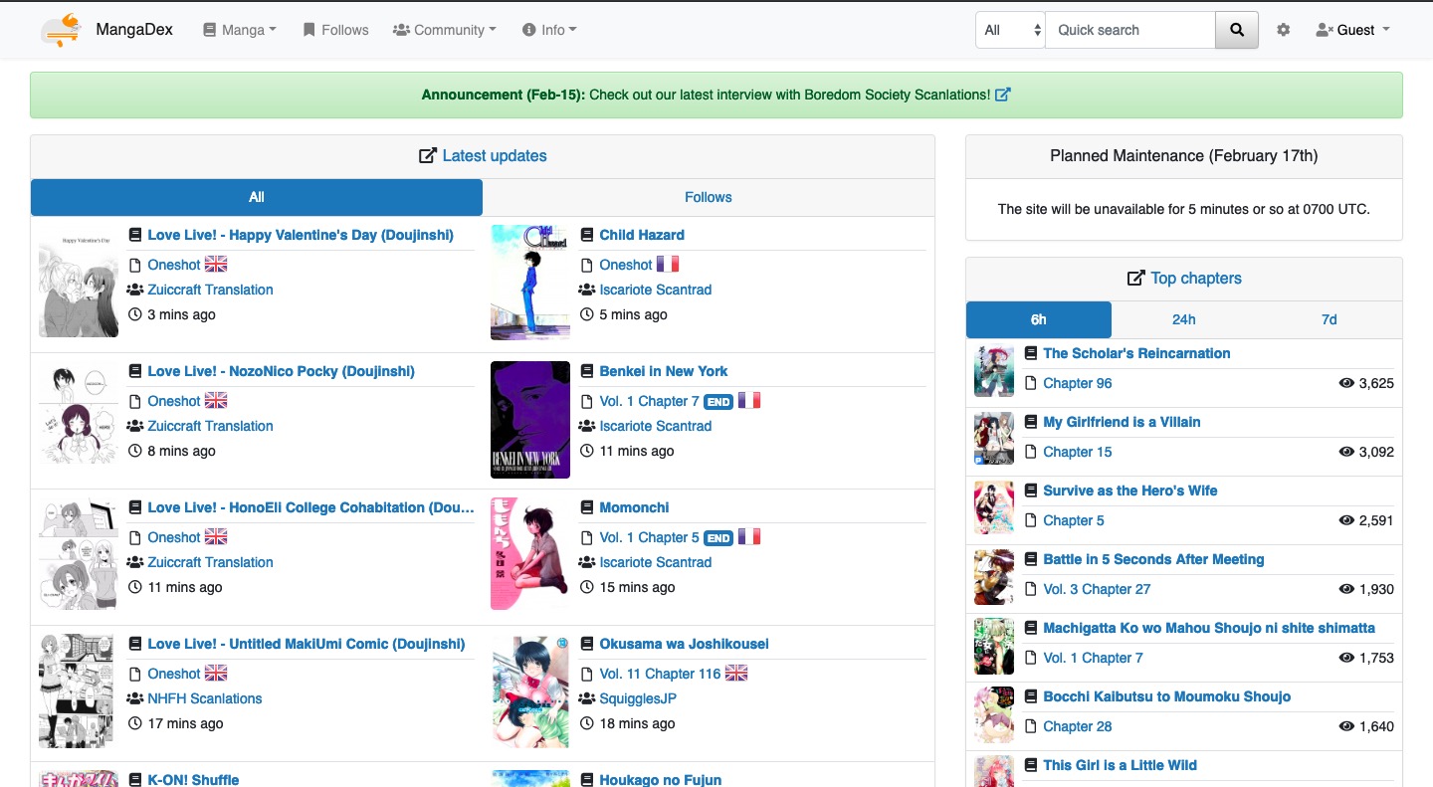Click the external link icon beside Top chapters
The image size is (1433, 787).
1135,279
